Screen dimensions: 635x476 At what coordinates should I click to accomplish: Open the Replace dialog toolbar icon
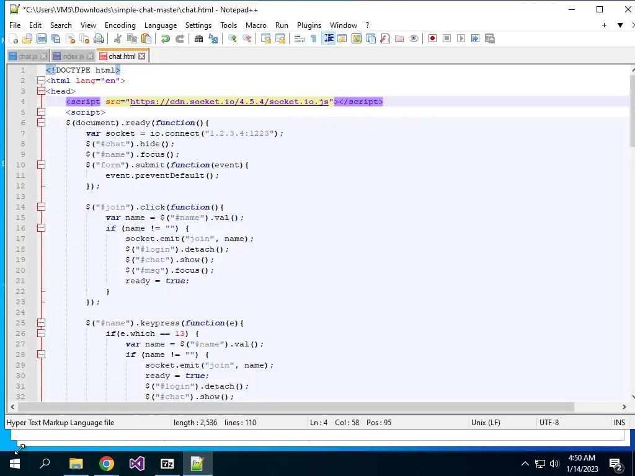[x=213, y=38]
